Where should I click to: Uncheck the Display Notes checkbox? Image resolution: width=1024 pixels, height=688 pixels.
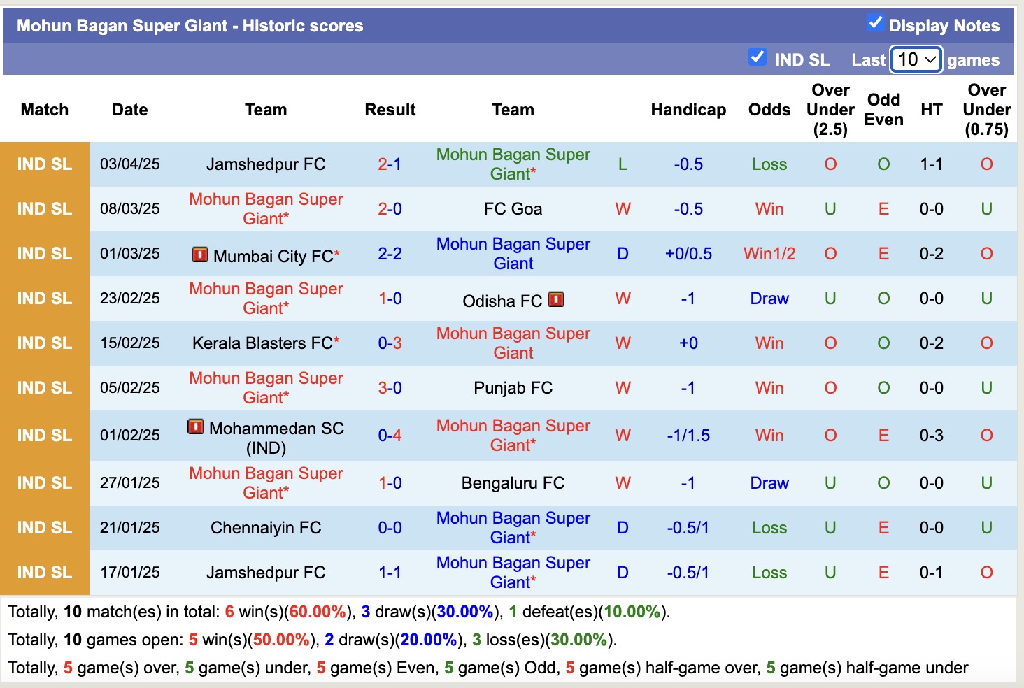tap(875, 22)
